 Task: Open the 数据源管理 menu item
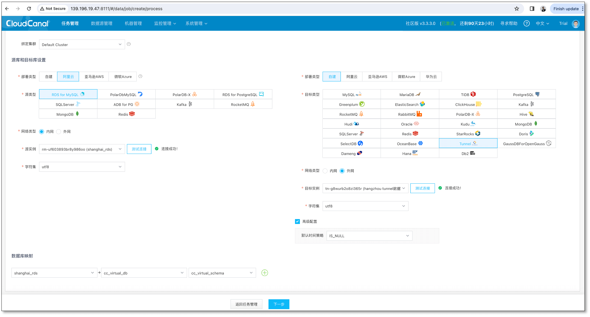[101, 24]
